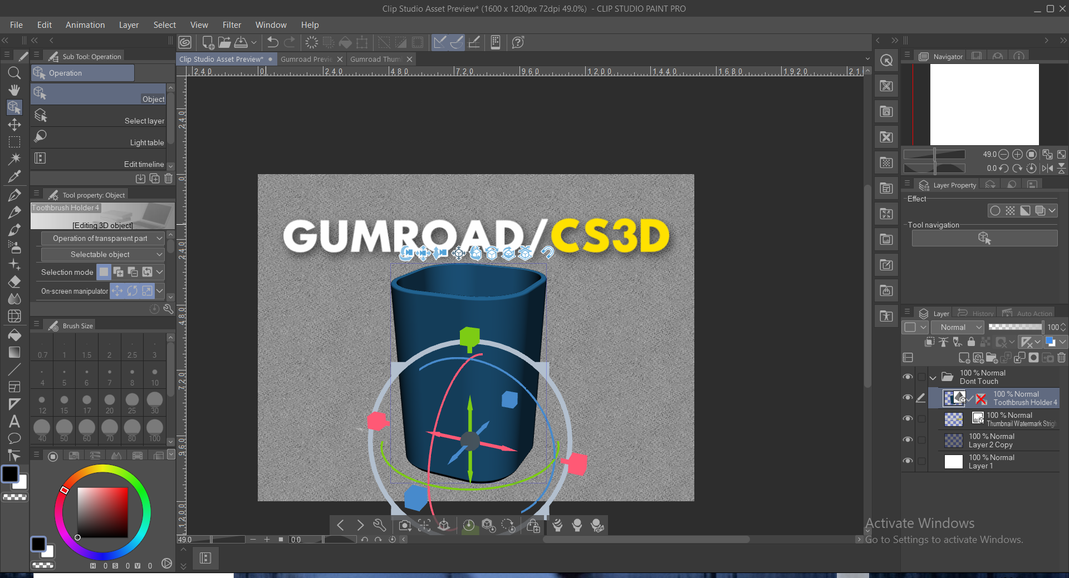Viewport: 1069px width, 578px height.
Task: Delete the selected layer with trash icon
Action: pyautogui.click(x=1062, y=358)
